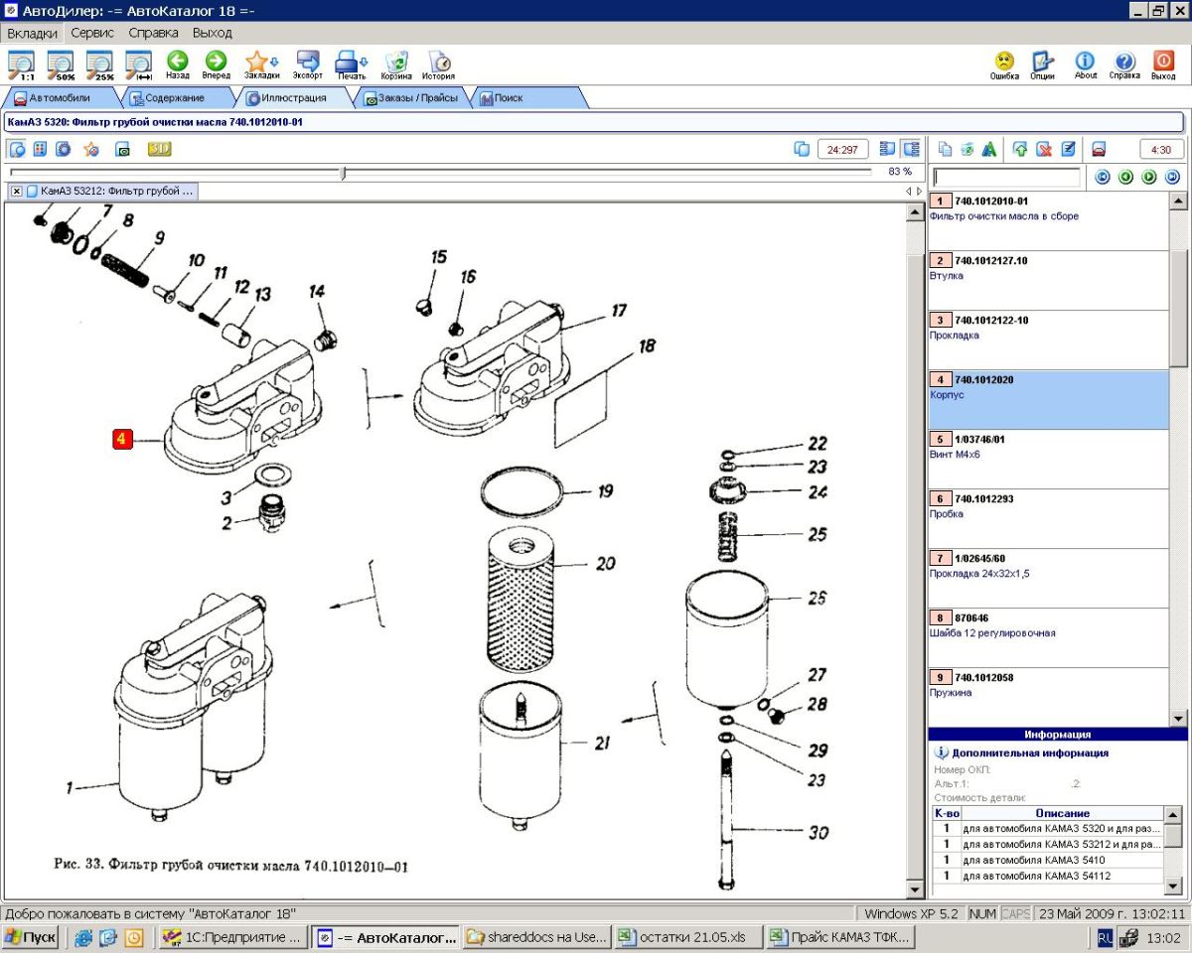Click the 3D view icon
1192x953 pixels.
(160, 149)
